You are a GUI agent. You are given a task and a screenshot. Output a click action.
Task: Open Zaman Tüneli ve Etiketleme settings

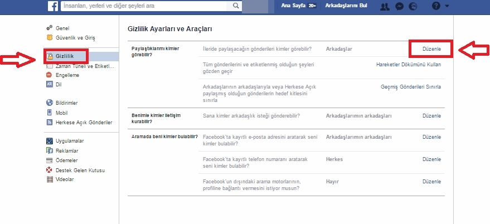pos(85,66)
